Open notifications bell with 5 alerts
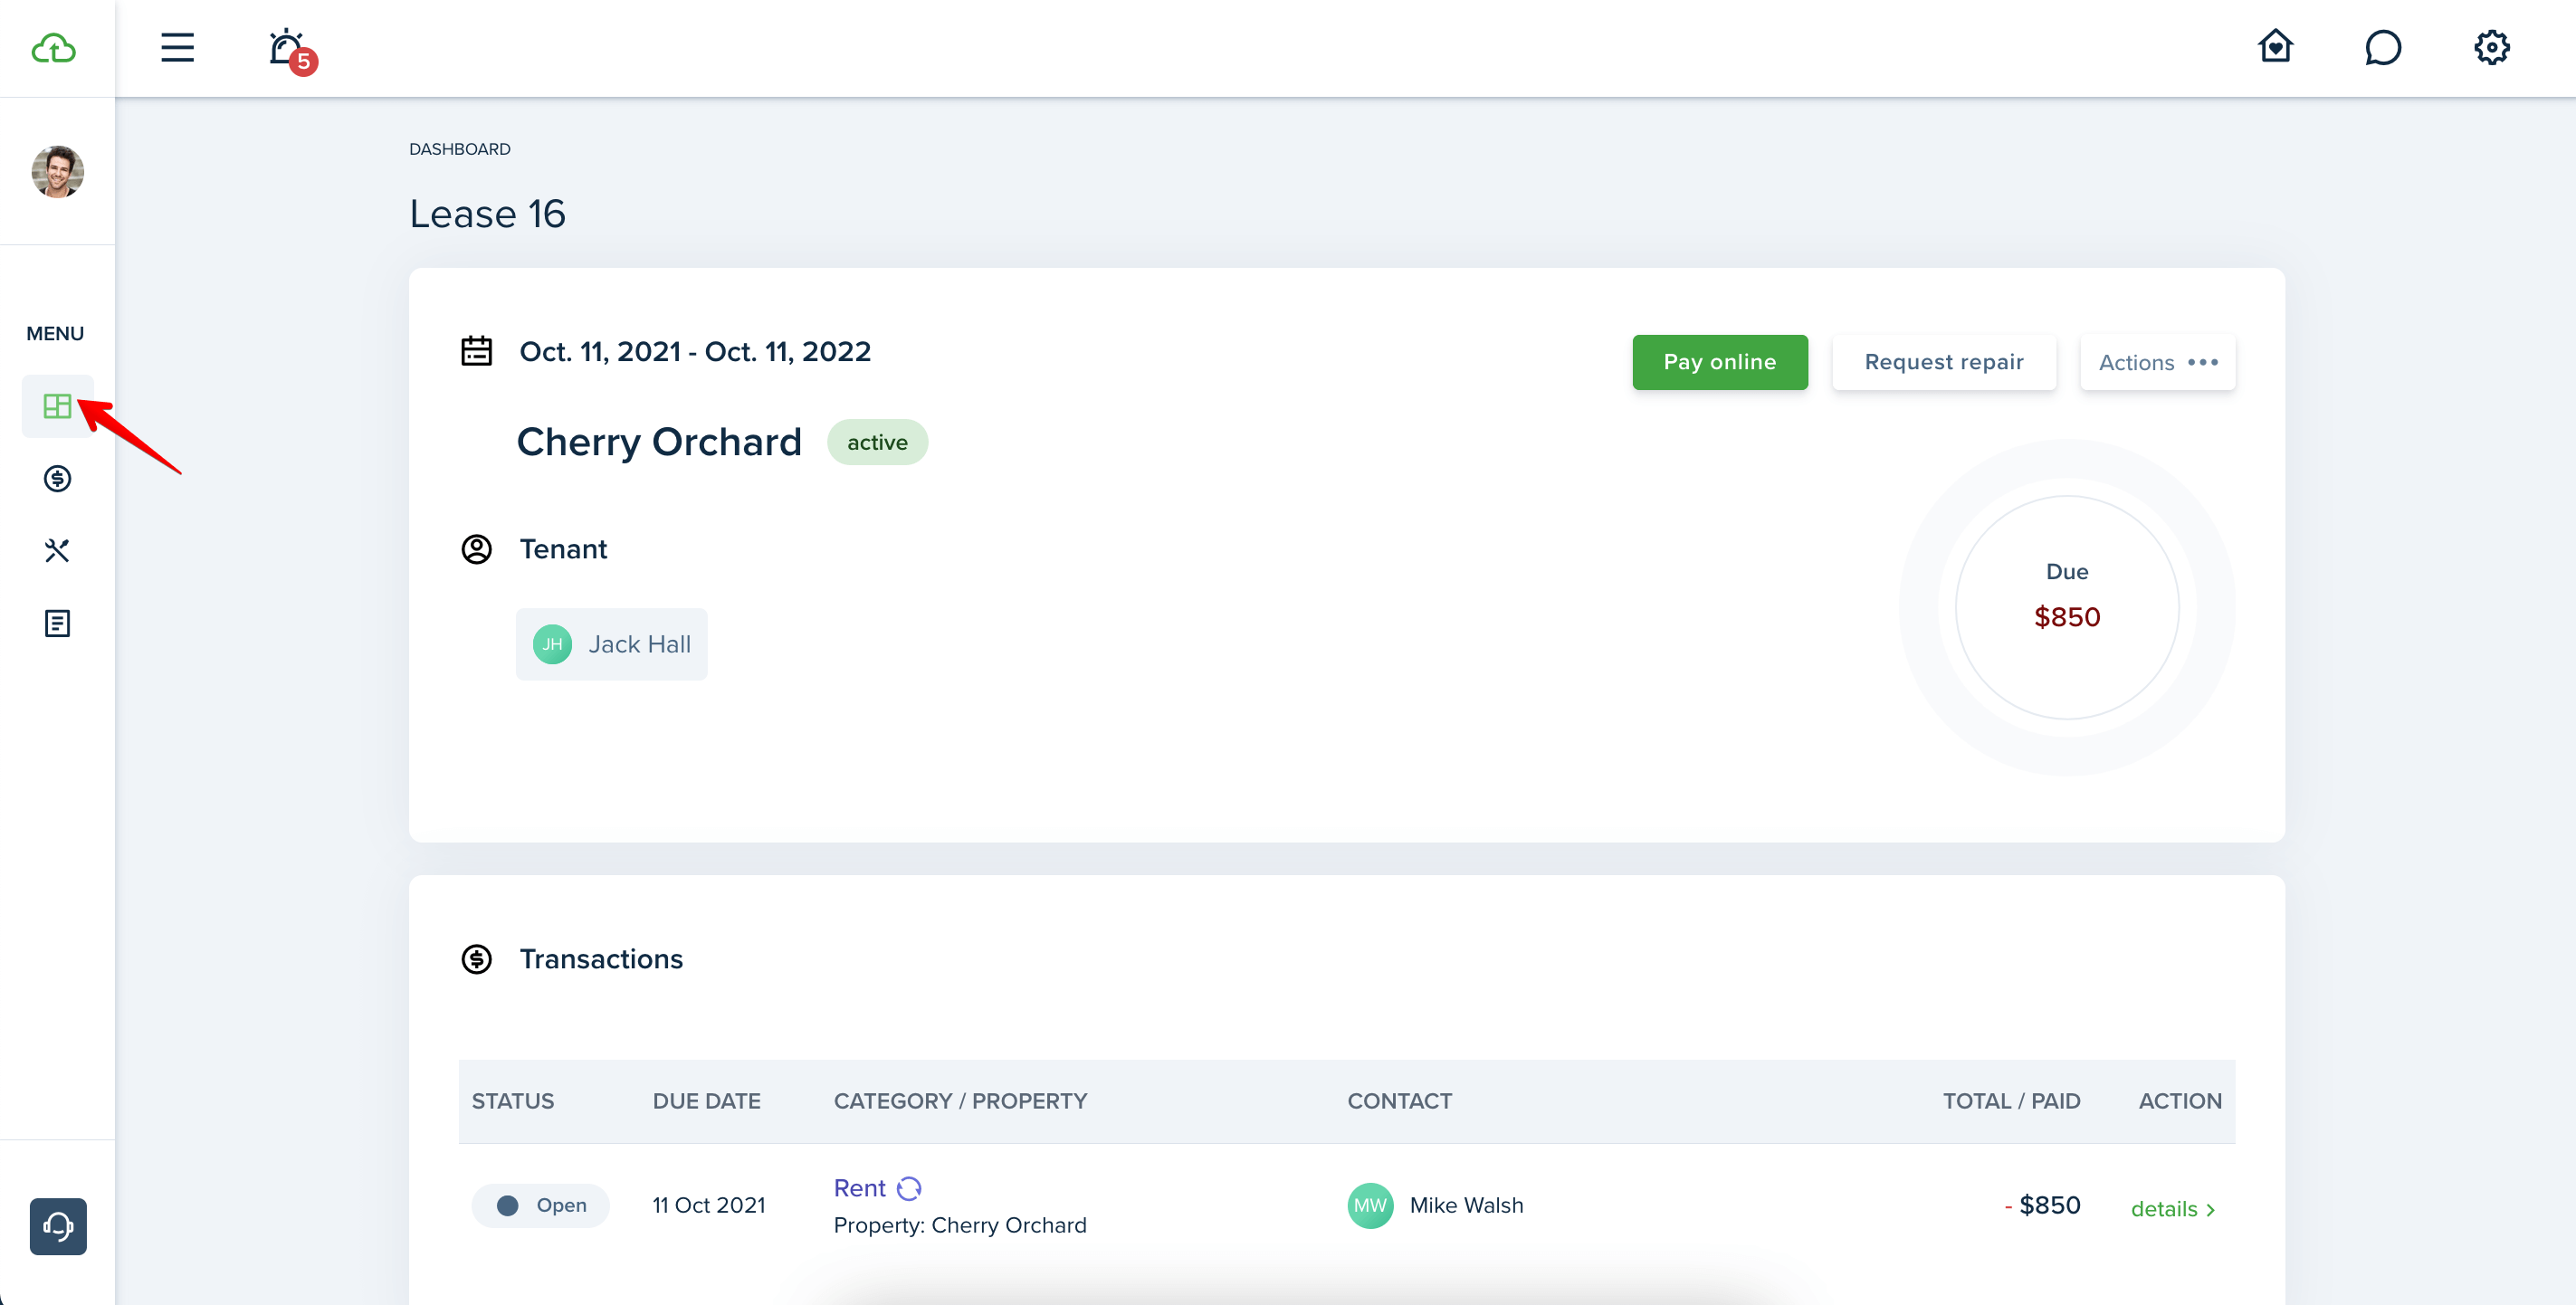Viewport: 2576px width, 1305px height. [x=291, y=50]
